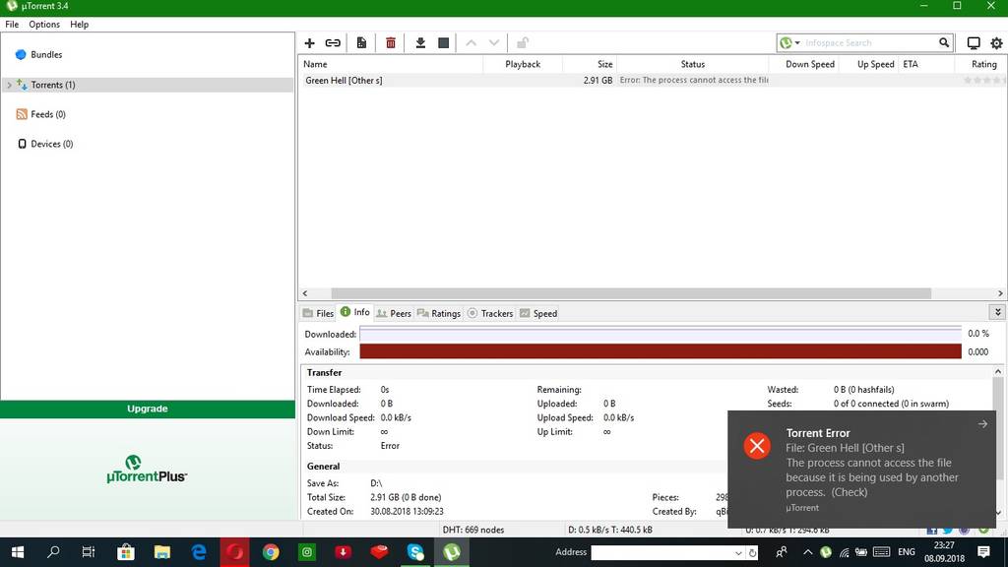Image resolution: width=1008 pixels, height=567 pixels.
Task: Select Torrents (1) in the sidebar
Action: [148, 85]
